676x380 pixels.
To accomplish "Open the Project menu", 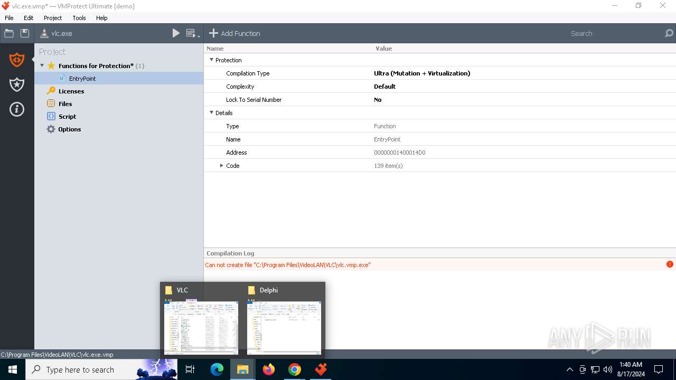I will [53, 18].
